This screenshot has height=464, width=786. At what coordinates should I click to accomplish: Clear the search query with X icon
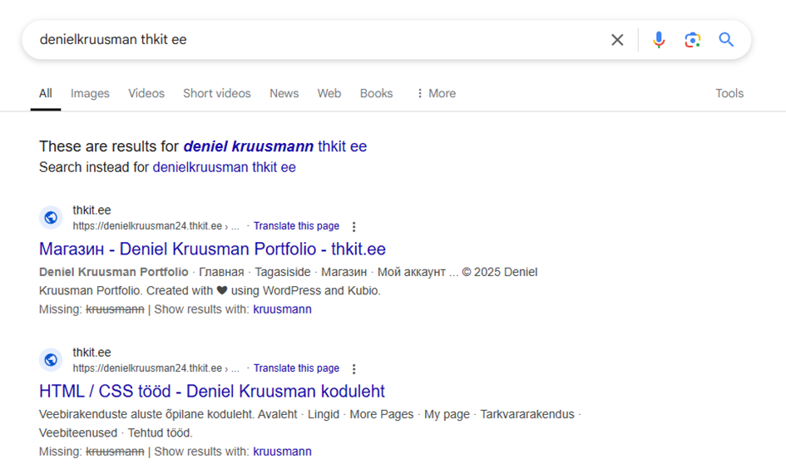pos(617,40)
